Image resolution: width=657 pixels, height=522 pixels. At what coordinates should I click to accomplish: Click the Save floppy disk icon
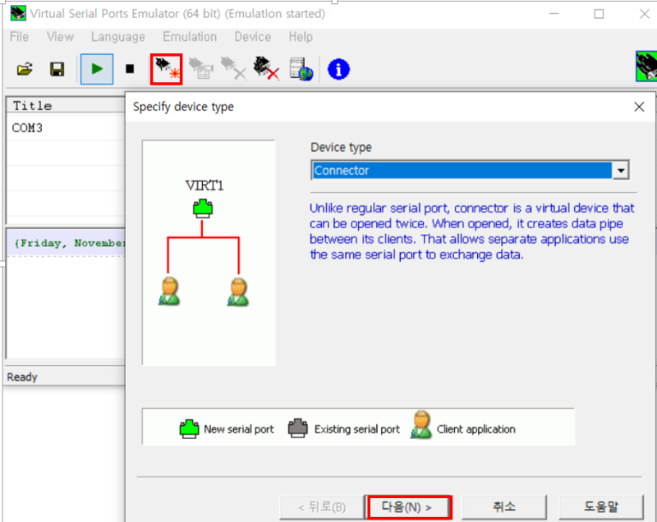point(57,69)
